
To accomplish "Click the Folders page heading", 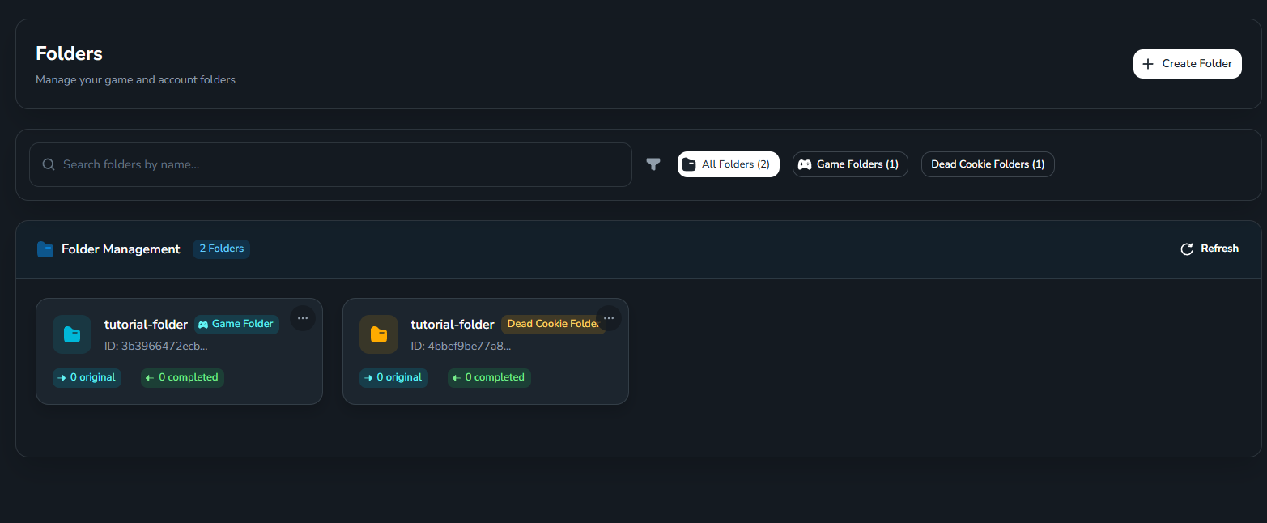I will pyautogui.click(x=69, y=53).
